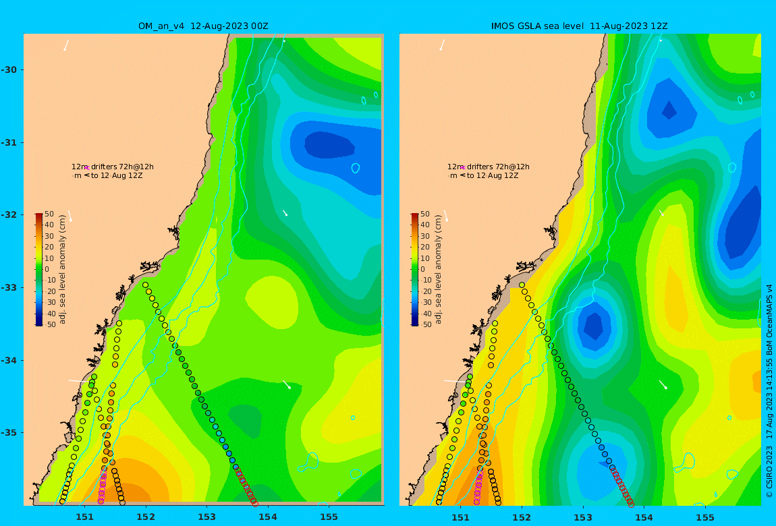Click the green zero band of the right map colorbar
Viewport: 776px width, 526px height.
click(415, 270)
